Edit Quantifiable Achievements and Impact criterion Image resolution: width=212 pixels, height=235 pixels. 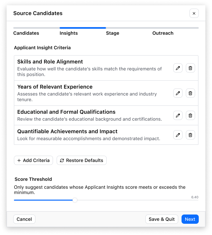coord(178,135)
